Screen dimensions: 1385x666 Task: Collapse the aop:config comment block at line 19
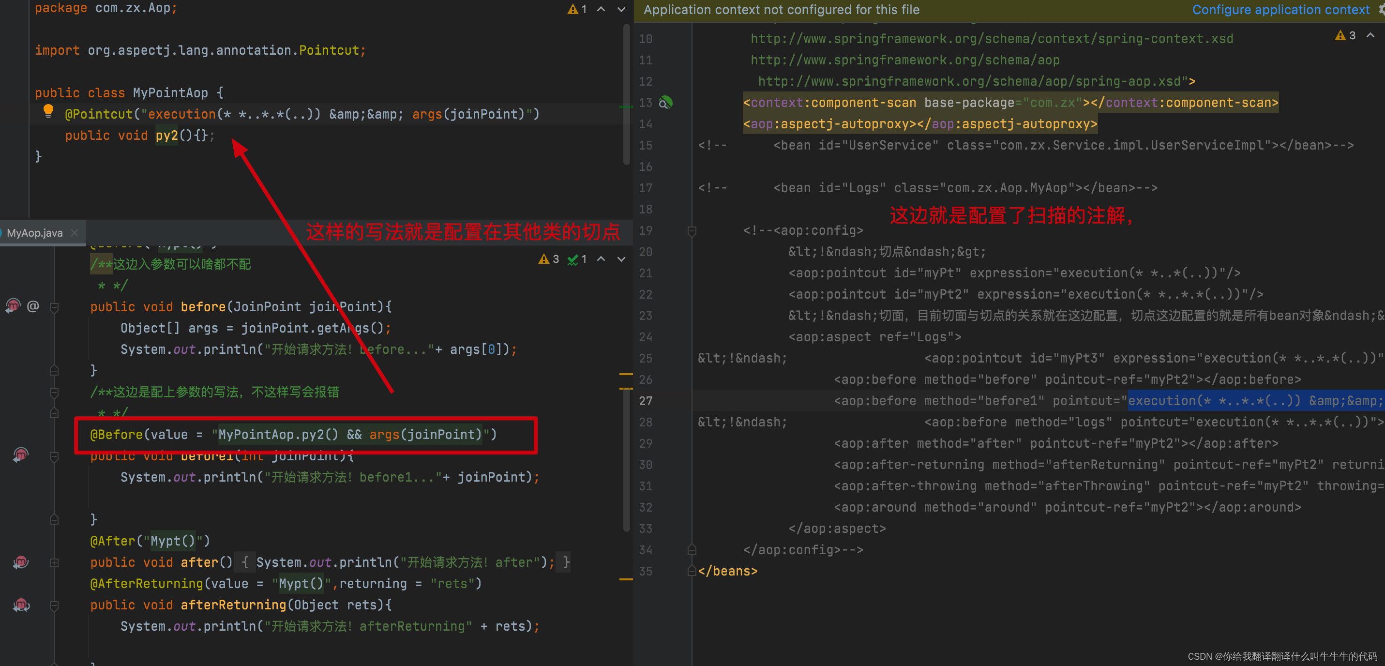tap(692, 231)
